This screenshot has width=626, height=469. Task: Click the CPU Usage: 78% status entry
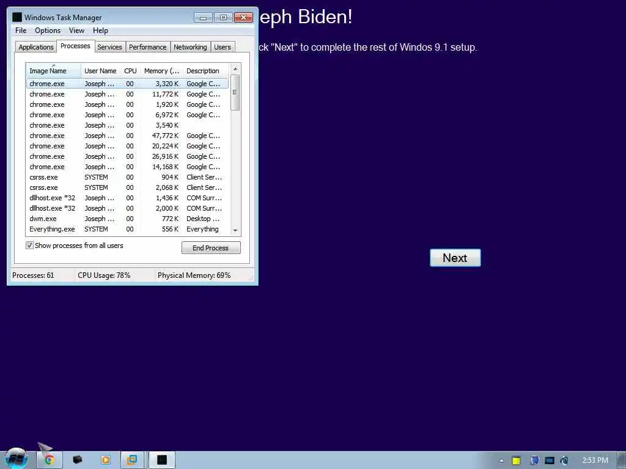click(x=104, y=275)
